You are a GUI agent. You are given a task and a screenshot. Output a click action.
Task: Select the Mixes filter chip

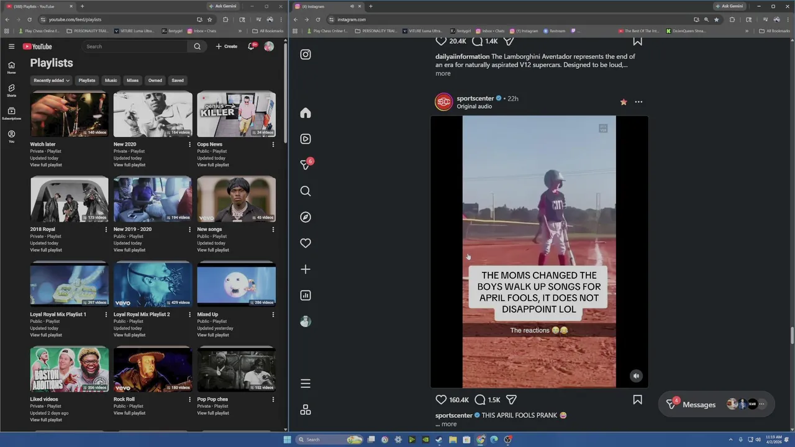coord(132,80)
